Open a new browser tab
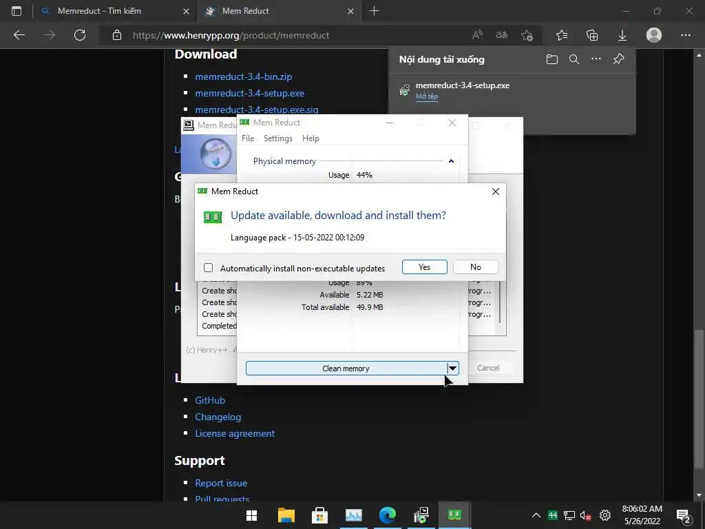 tap(374, 11)
